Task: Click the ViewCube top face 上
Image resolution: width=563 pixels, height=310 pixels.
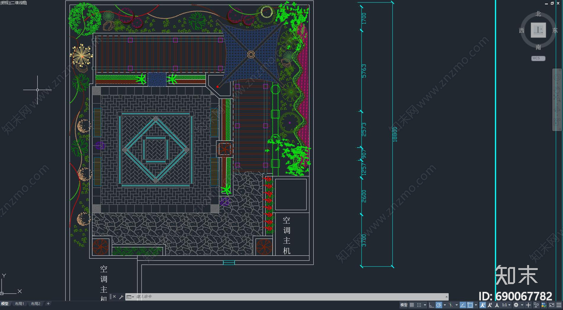Action: [x=538, y=30]
